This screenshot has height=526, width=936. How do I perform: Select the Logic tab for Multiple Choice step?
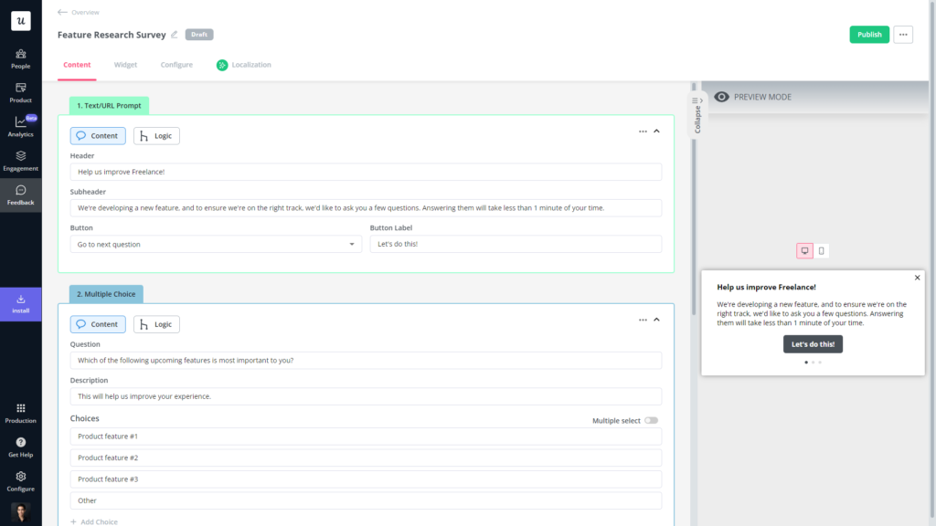pyautogui.click(x=156, y=324)
